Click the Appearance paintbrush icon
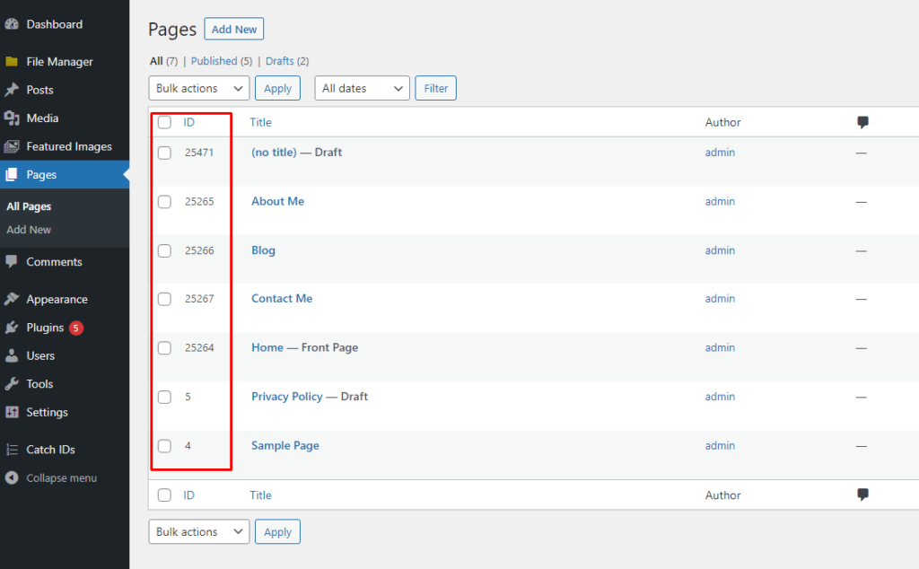Image resolution: width=919 pixels, height=569 pixels. [12, 299]
